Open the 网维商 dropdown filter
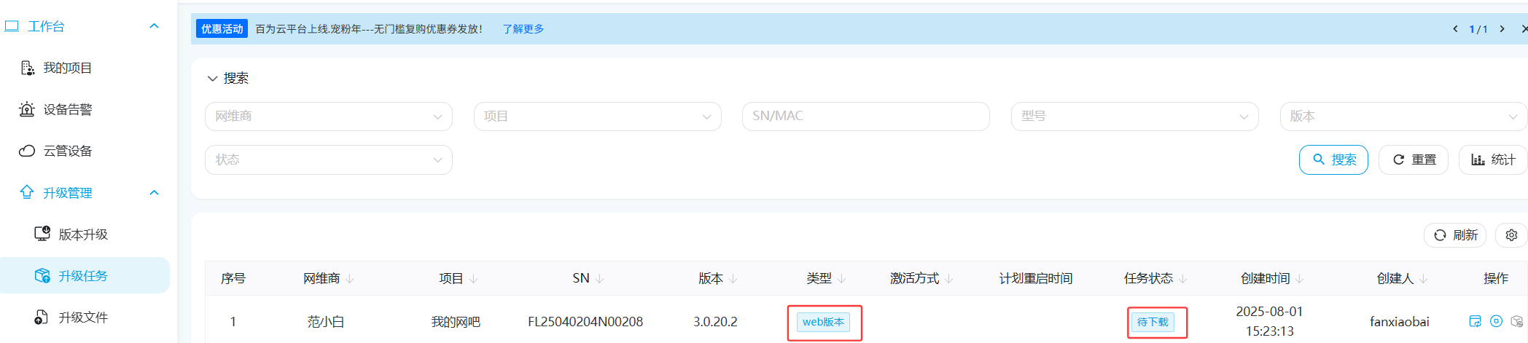Viewport: 1528px width, 343px height. click(328, 117)
